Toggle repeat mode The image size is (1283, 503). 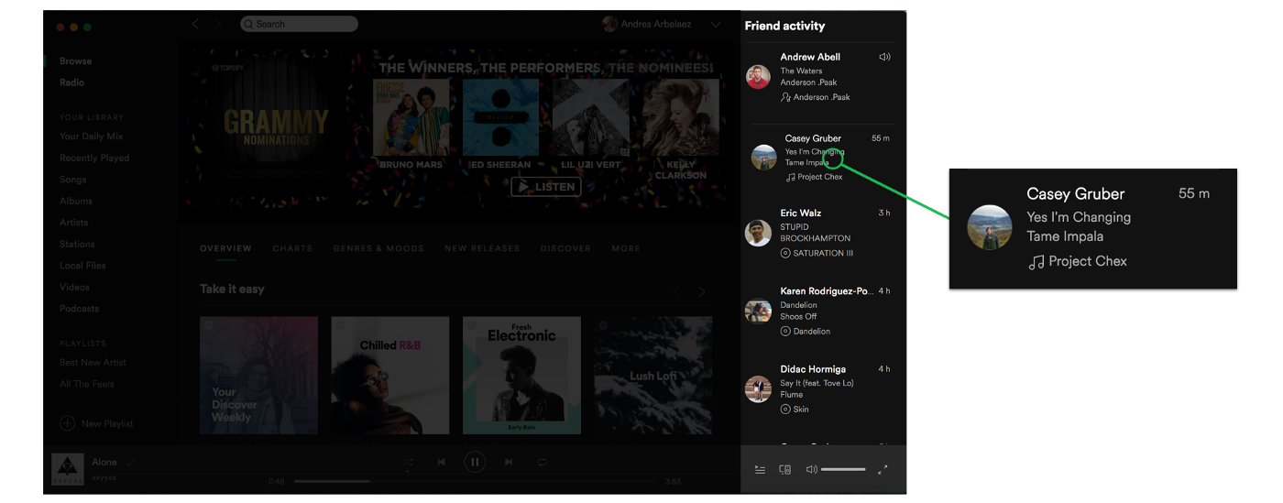542,463
